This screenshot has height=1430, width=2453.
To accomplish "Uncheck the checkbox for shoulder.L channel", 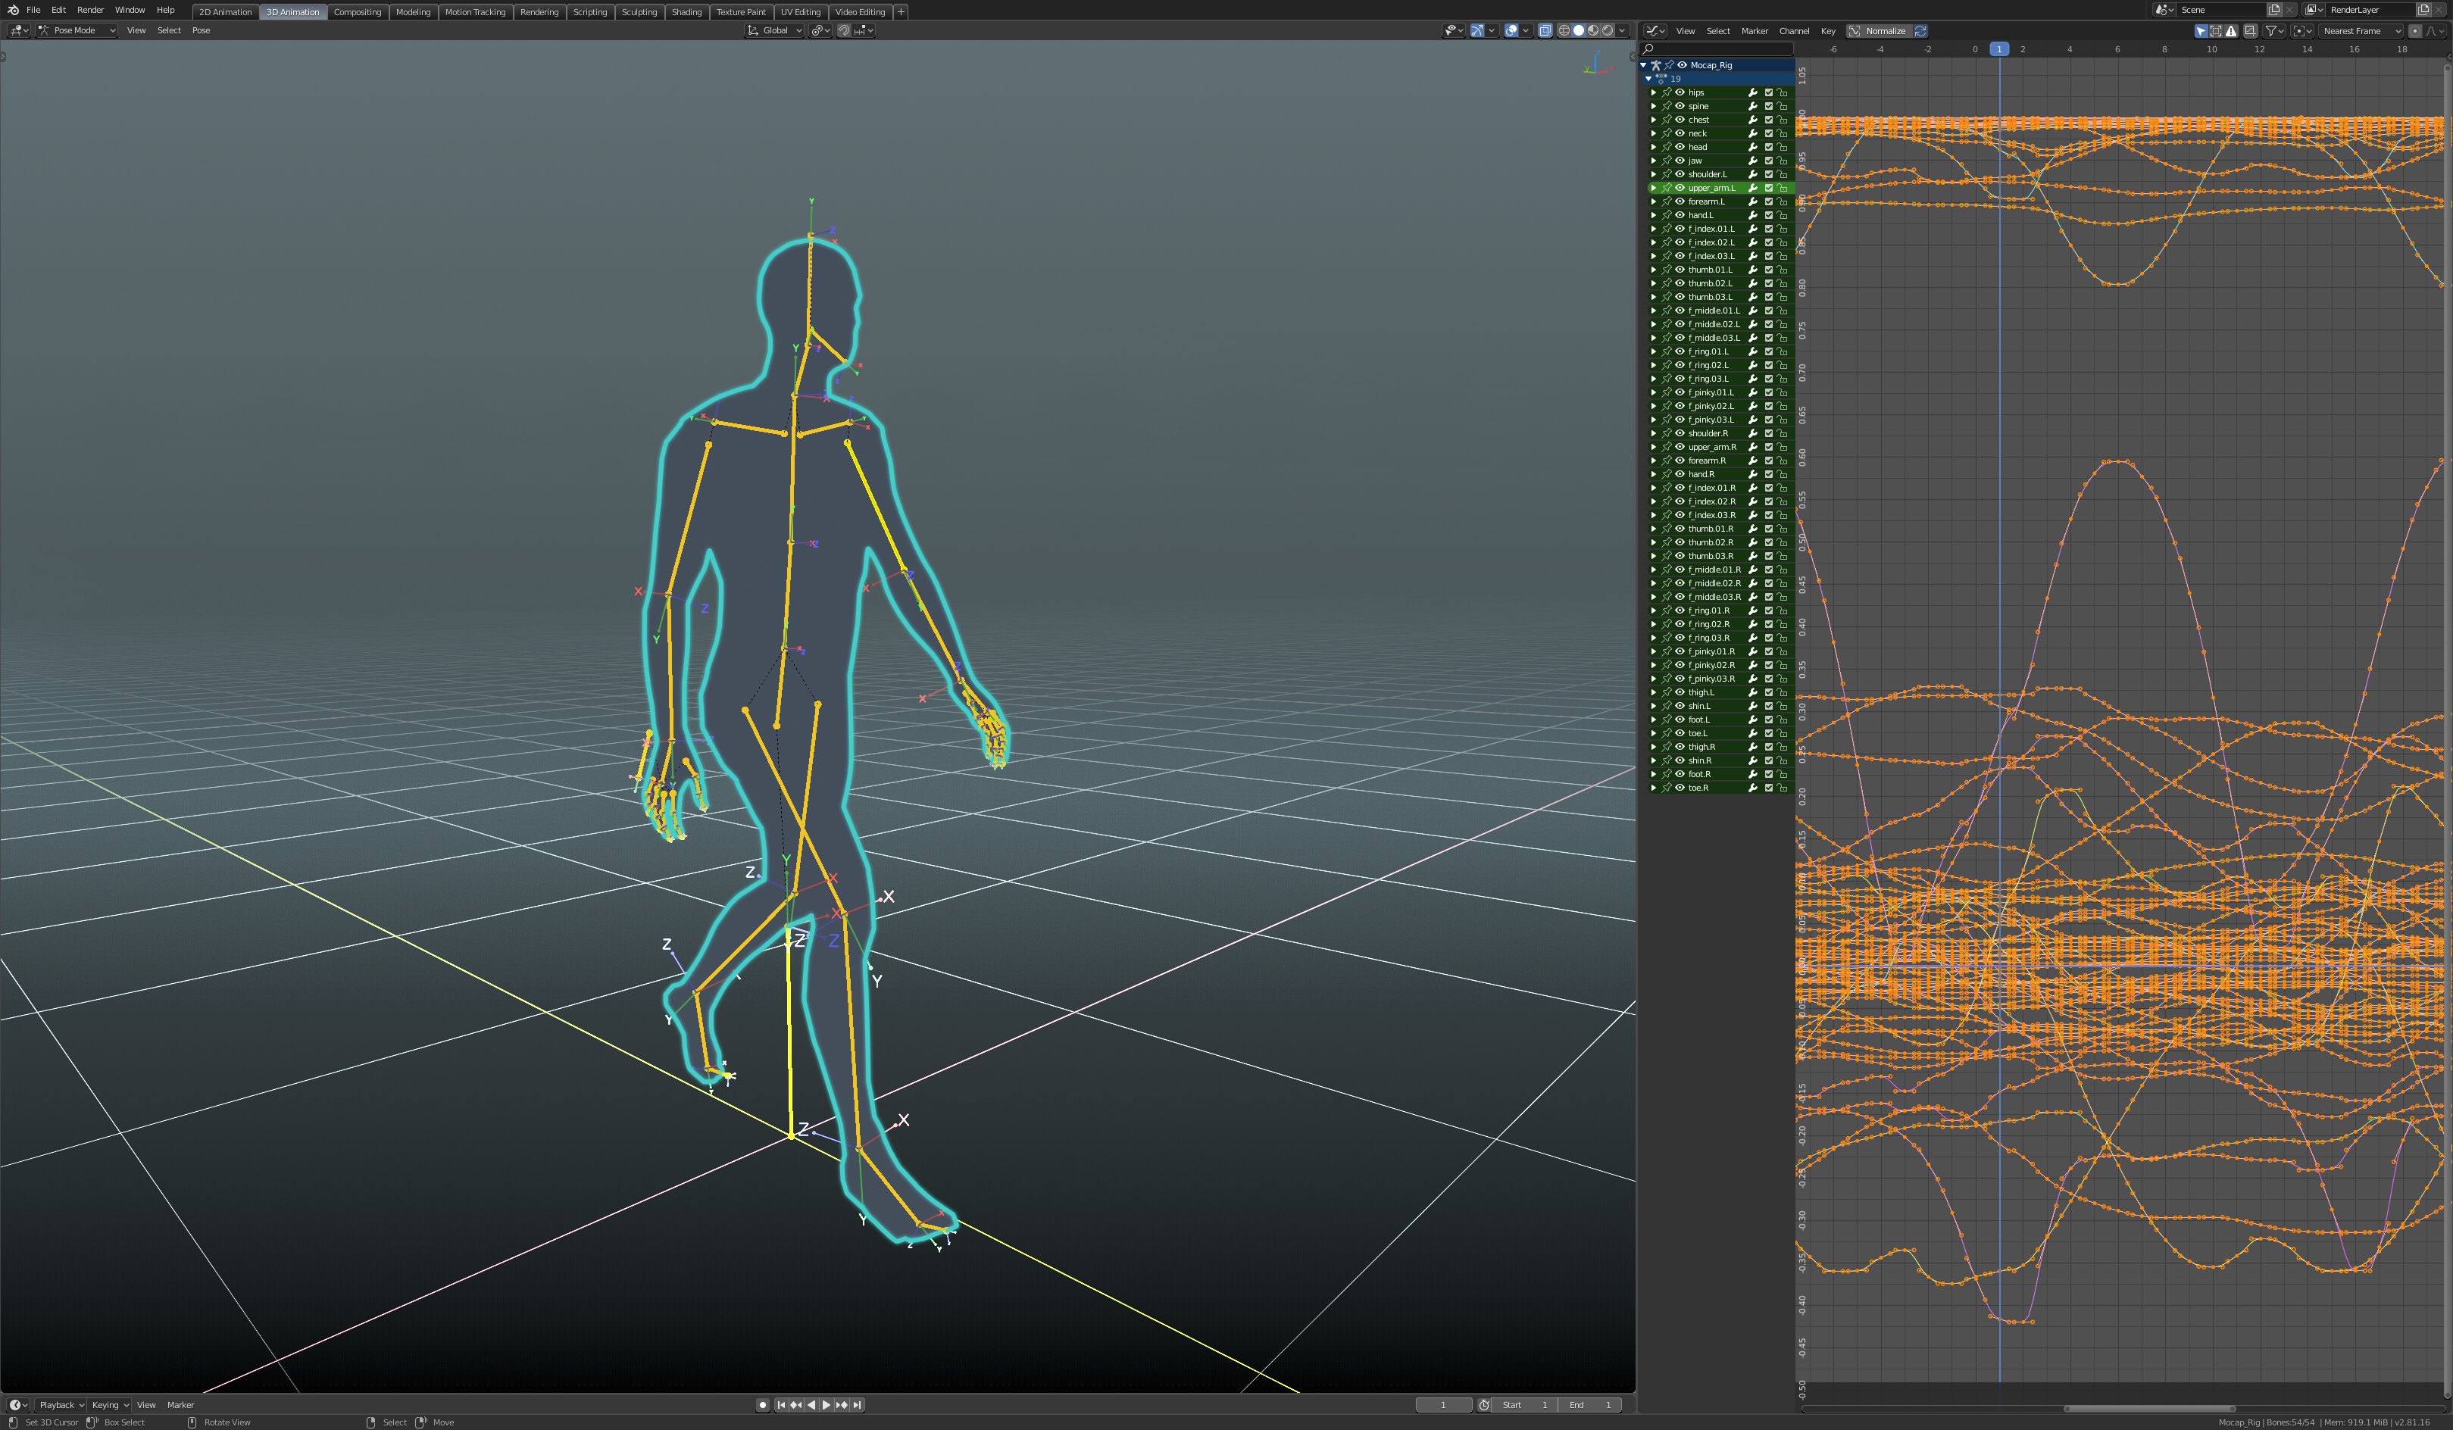I will [x=1769, y=174].
